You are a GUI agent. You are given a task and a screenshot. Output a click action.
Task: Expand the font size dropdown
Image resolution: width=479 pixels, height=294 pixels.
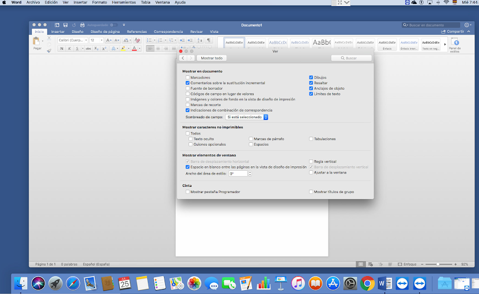tap(101, 41)
